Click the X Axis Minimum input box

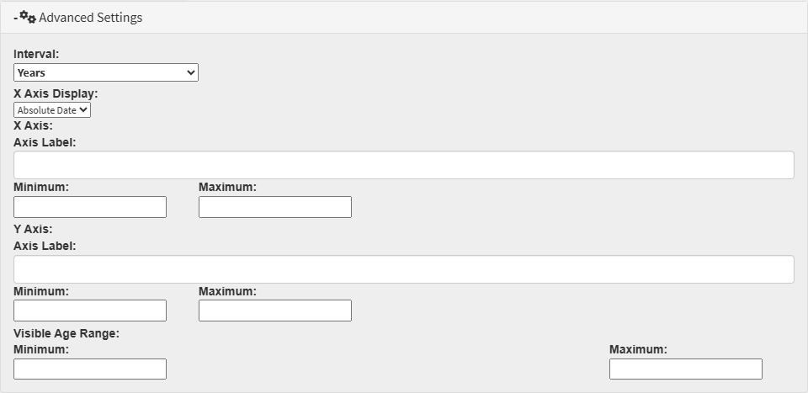pos(90,207)
